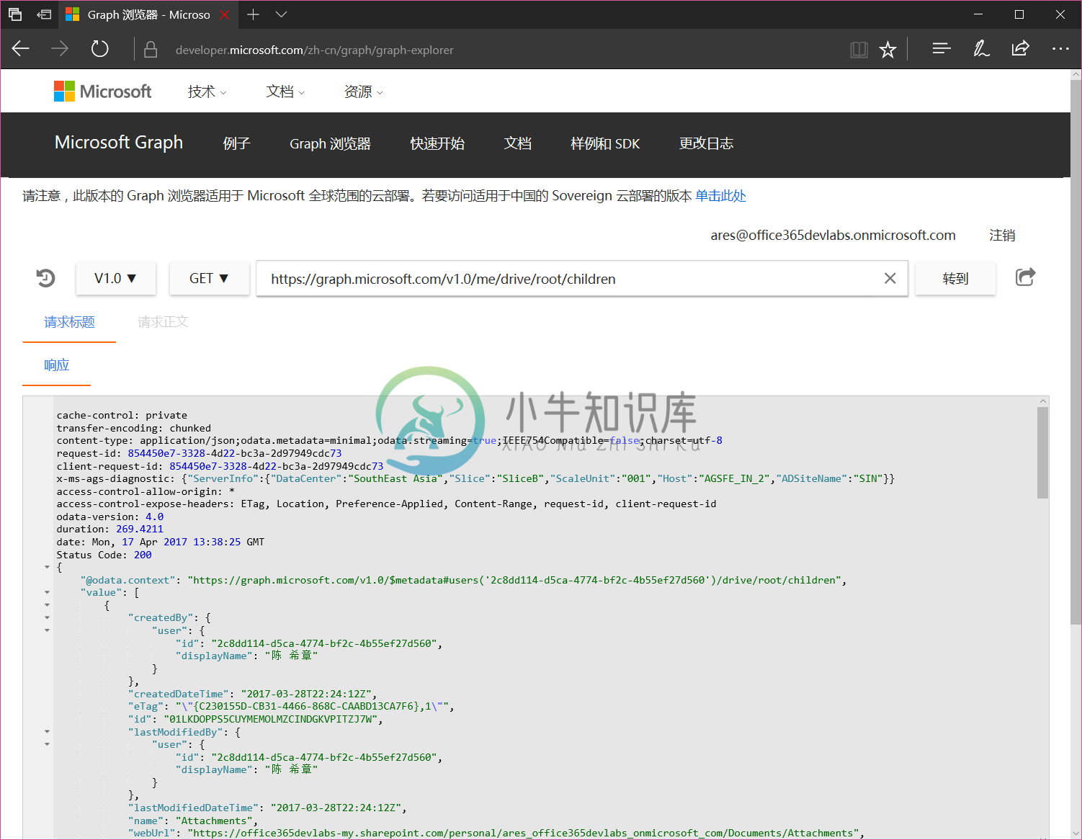Show tabs you've set aside icon
The height and width of the screenshot is (840, 1082).
15,14
